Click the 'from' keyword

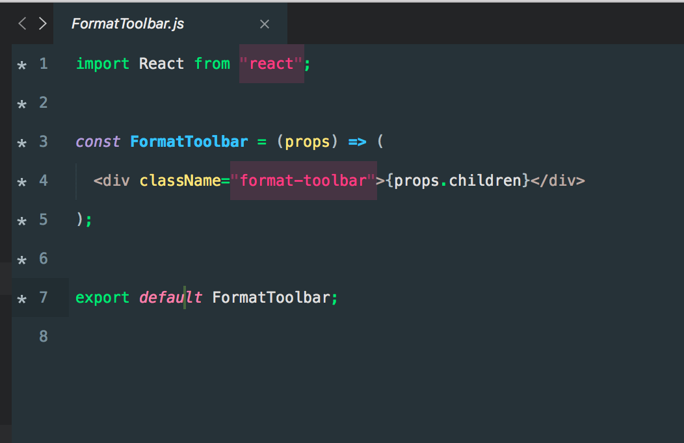click(x=212, y=64)
